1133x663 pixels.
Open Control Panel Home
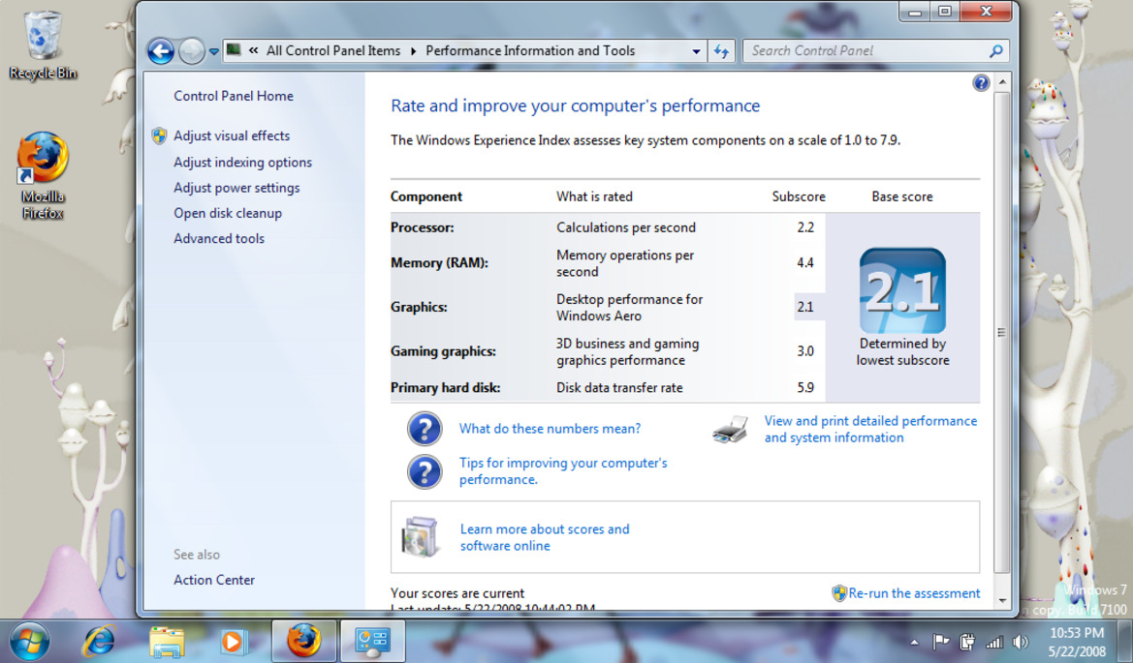pyautogui.click(x=234, y=96)
